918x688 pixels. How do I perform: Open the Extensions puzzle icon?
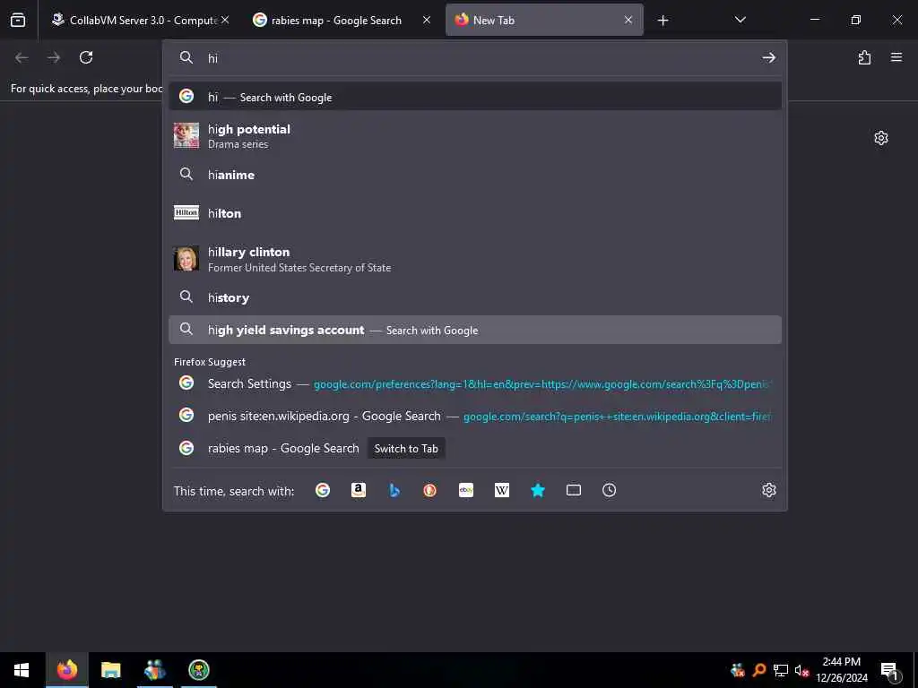pos(864,57)
